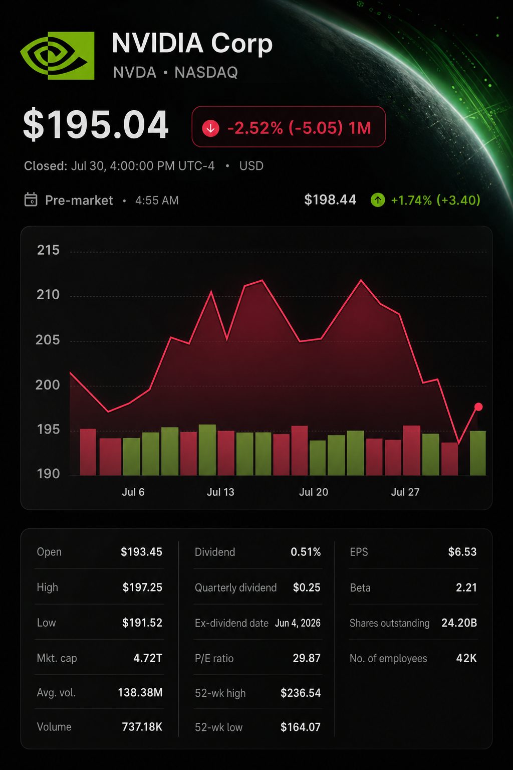Click the 52-wk high label
This screenshot has width=513, height=770.
pyautogui.click(x=220, y=693)
